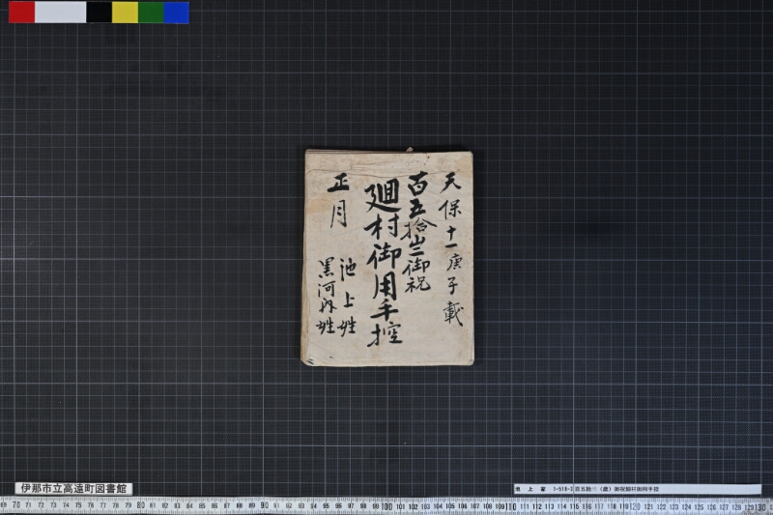Click the blue color calibration swatch
The image size is (773, 515).
point(176,12)
